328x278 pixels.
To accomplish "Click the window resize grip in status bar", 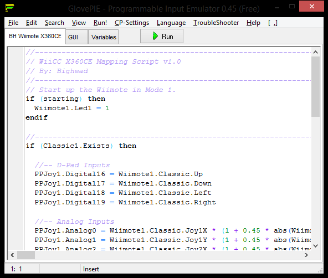I will coord(320,270).
